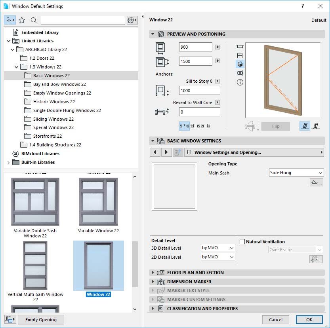
Task: Enable the Natural Ventilation checkbox
Action: (242, 242)
